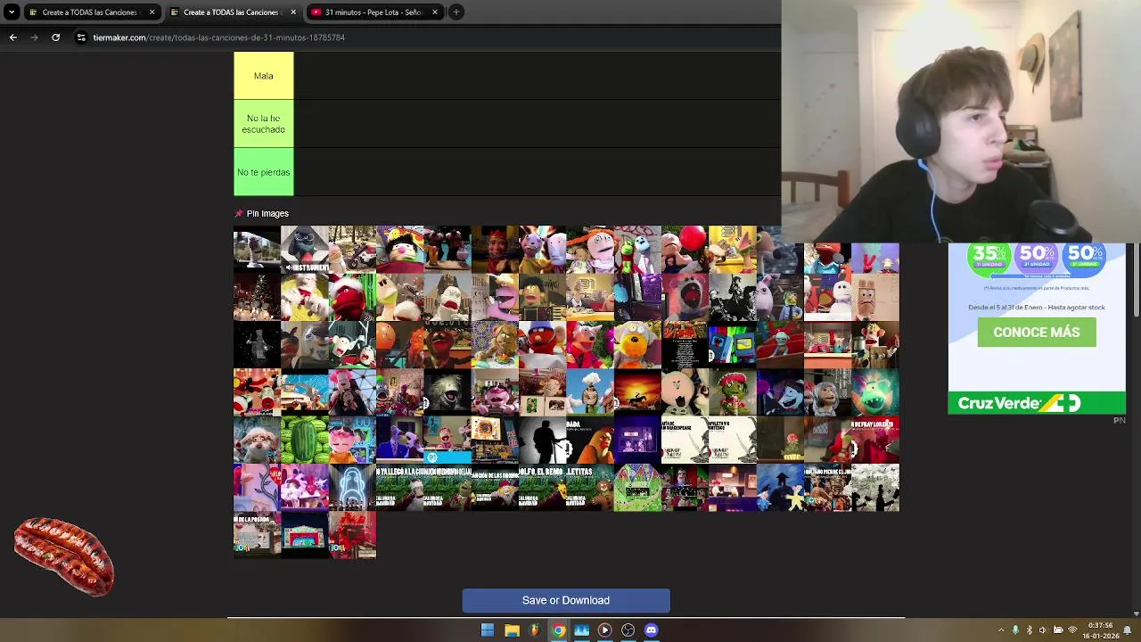View site information icon beside the URL
Viewport: 1141px width, 642px height.
coord(81,37)
